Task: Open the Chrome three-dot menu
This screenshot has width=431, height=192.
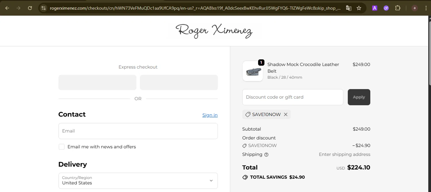Action: pyautogui.click(x=426, y=8)
